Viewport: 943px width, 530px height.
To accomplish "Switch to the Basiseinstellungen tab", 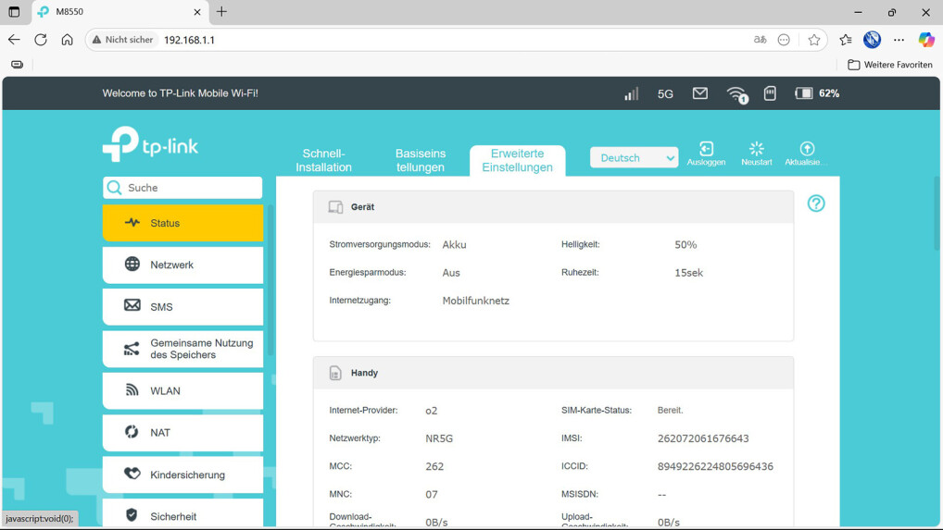I will (x=421, y=160).
